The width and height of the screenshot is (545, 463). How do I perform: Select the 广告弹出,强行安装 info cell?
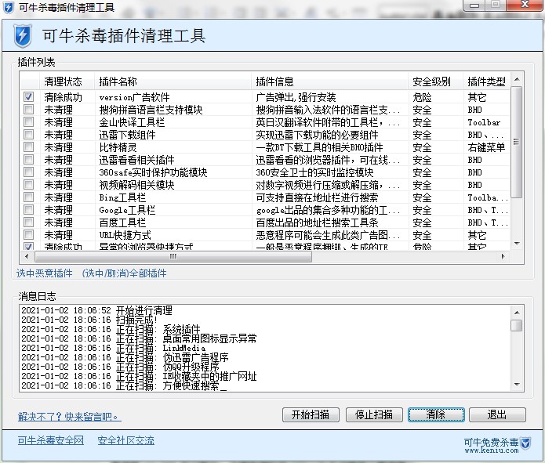coord(296,97)
